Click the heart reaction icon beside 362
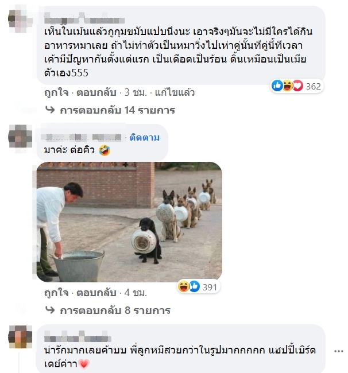 (x=297, y=86)
